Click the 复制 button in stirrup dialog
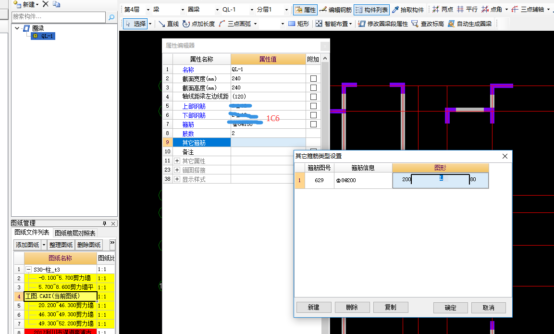The image size is (554, 334). pyautogui.click(x=391, y=308)
